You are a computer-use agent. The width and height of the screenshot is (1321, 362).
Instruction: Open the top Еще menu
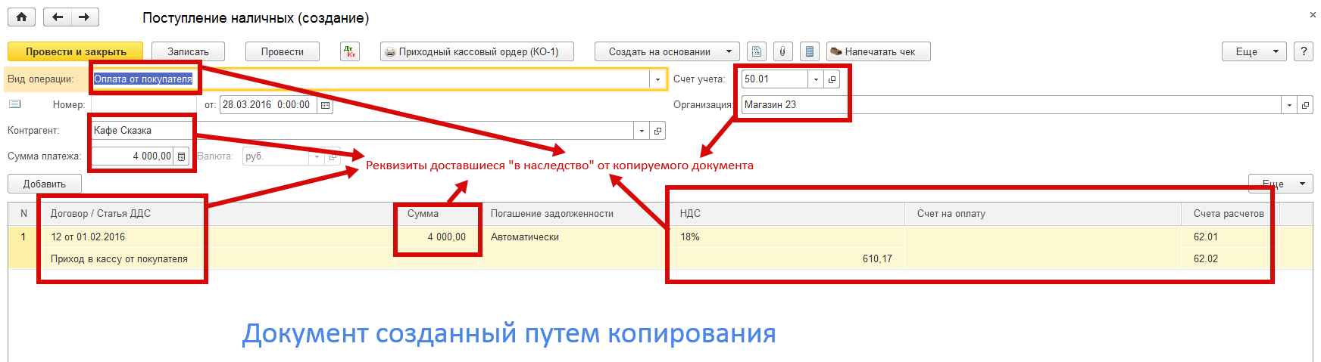coord(1254,51)
